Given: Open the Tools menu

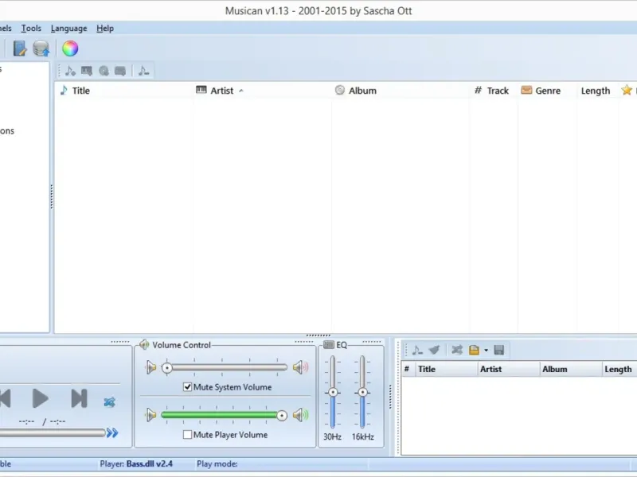Looking at the screenshot, I should (31, 29).
